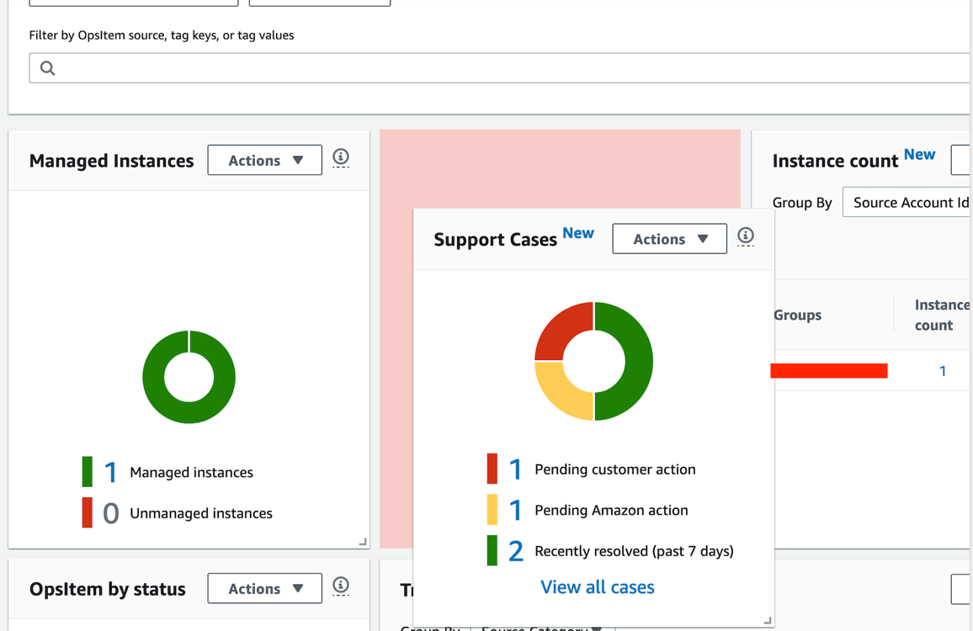Click the Managed Instances widget resize handle

(x=362, y=540)
